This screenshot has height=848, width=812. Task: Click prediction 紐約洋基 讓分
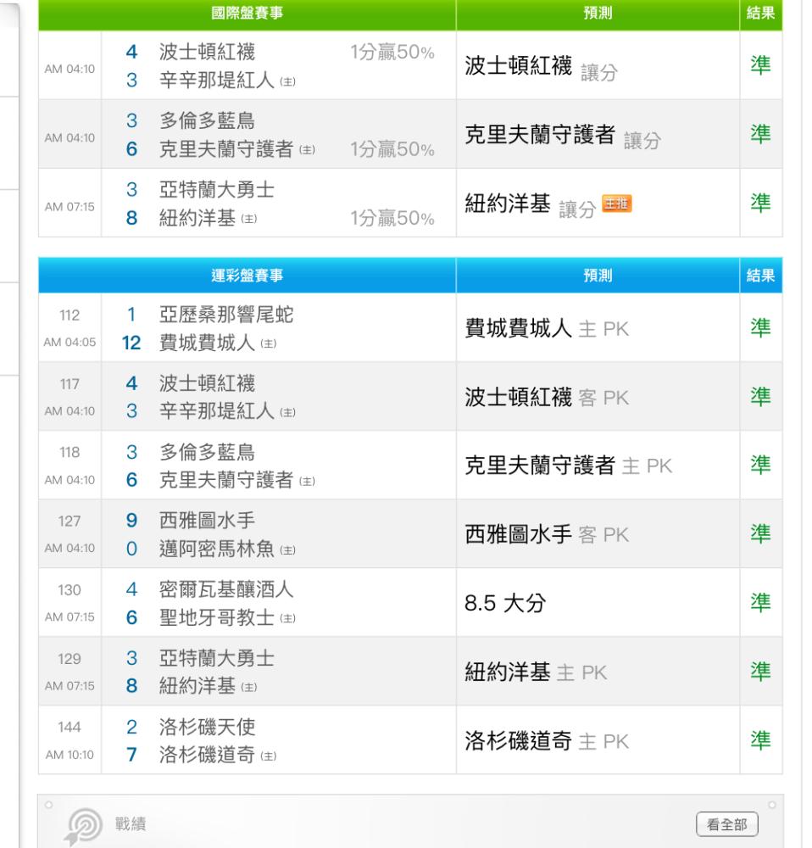[530, 204]
